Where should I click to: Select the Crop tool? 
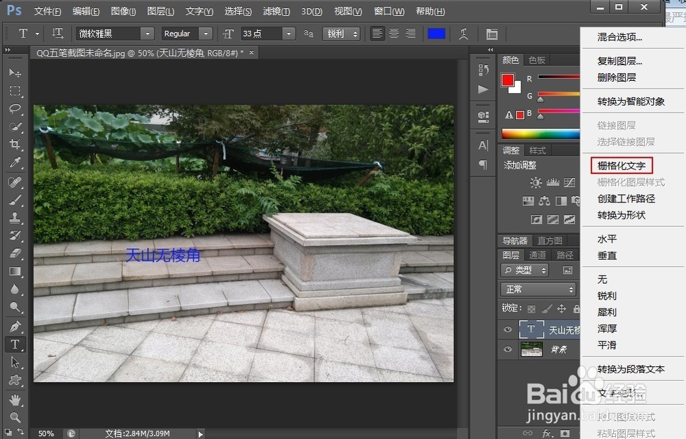coord(15,144)
